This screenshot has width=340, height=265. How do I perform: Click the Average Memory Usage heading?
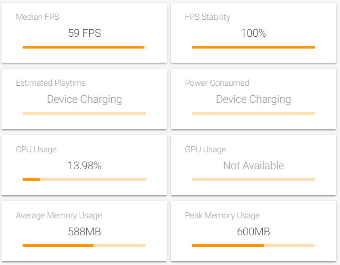tap(59, 216)
